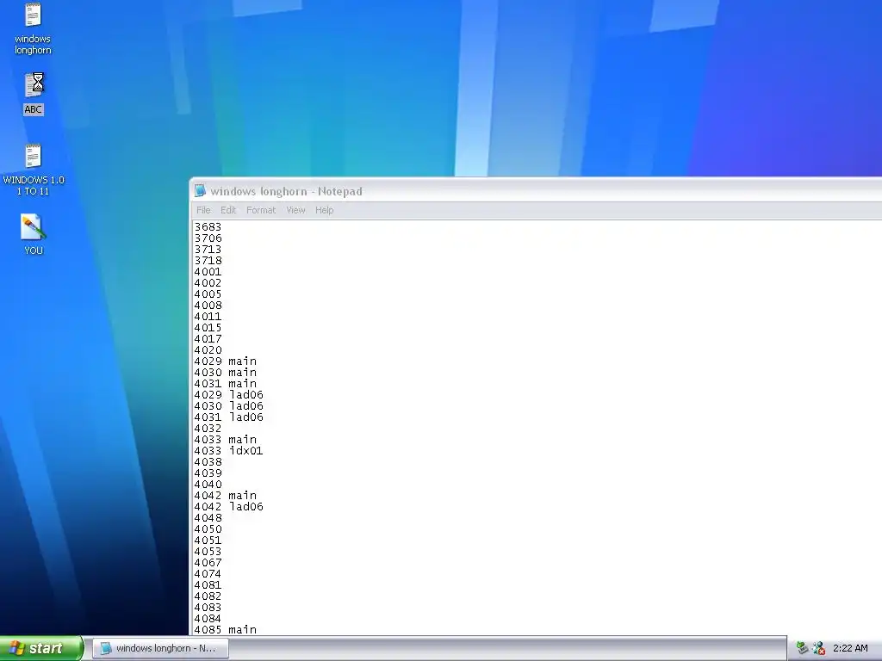882x661 pixels.
Task: Click line 4017 in Notepad
Action: pyautogui.click(x=208, y=339)
